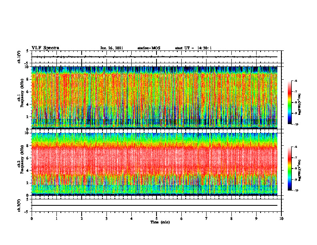The width and height of the screenshot is (317, 245).
Task: Click the "-6" value on ch.1 colorbar
Action: [x=296, y=80]
